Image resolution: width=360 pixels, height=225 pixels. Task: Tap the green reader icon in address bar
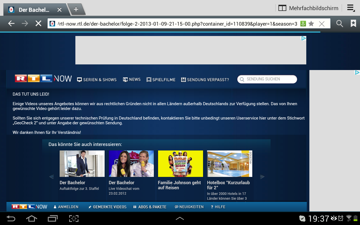303,24
